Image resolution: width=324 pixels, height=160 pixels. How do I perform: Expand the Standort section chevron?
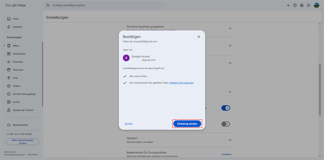point(230,140)
